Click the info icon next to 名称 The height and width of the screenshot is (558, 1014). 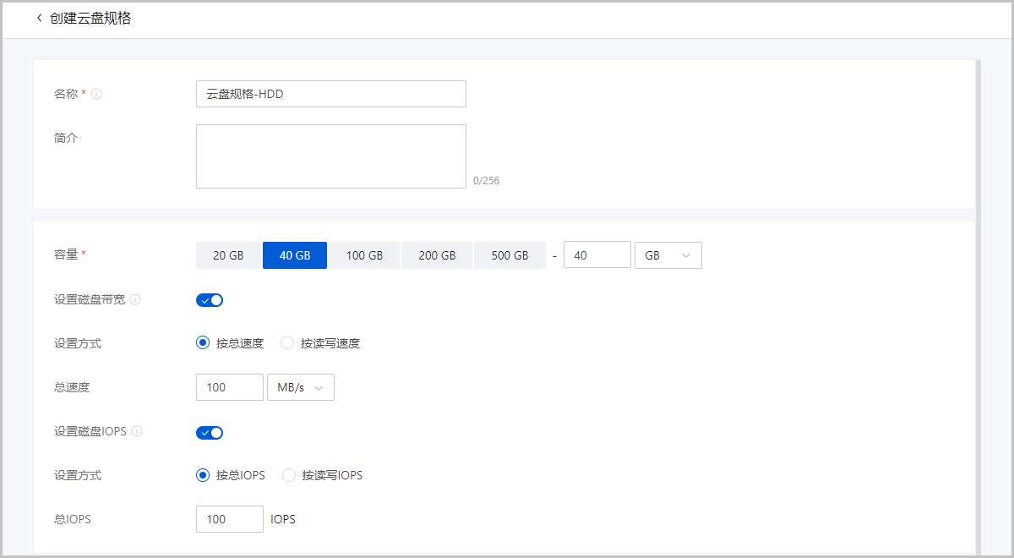coord(96,94)
